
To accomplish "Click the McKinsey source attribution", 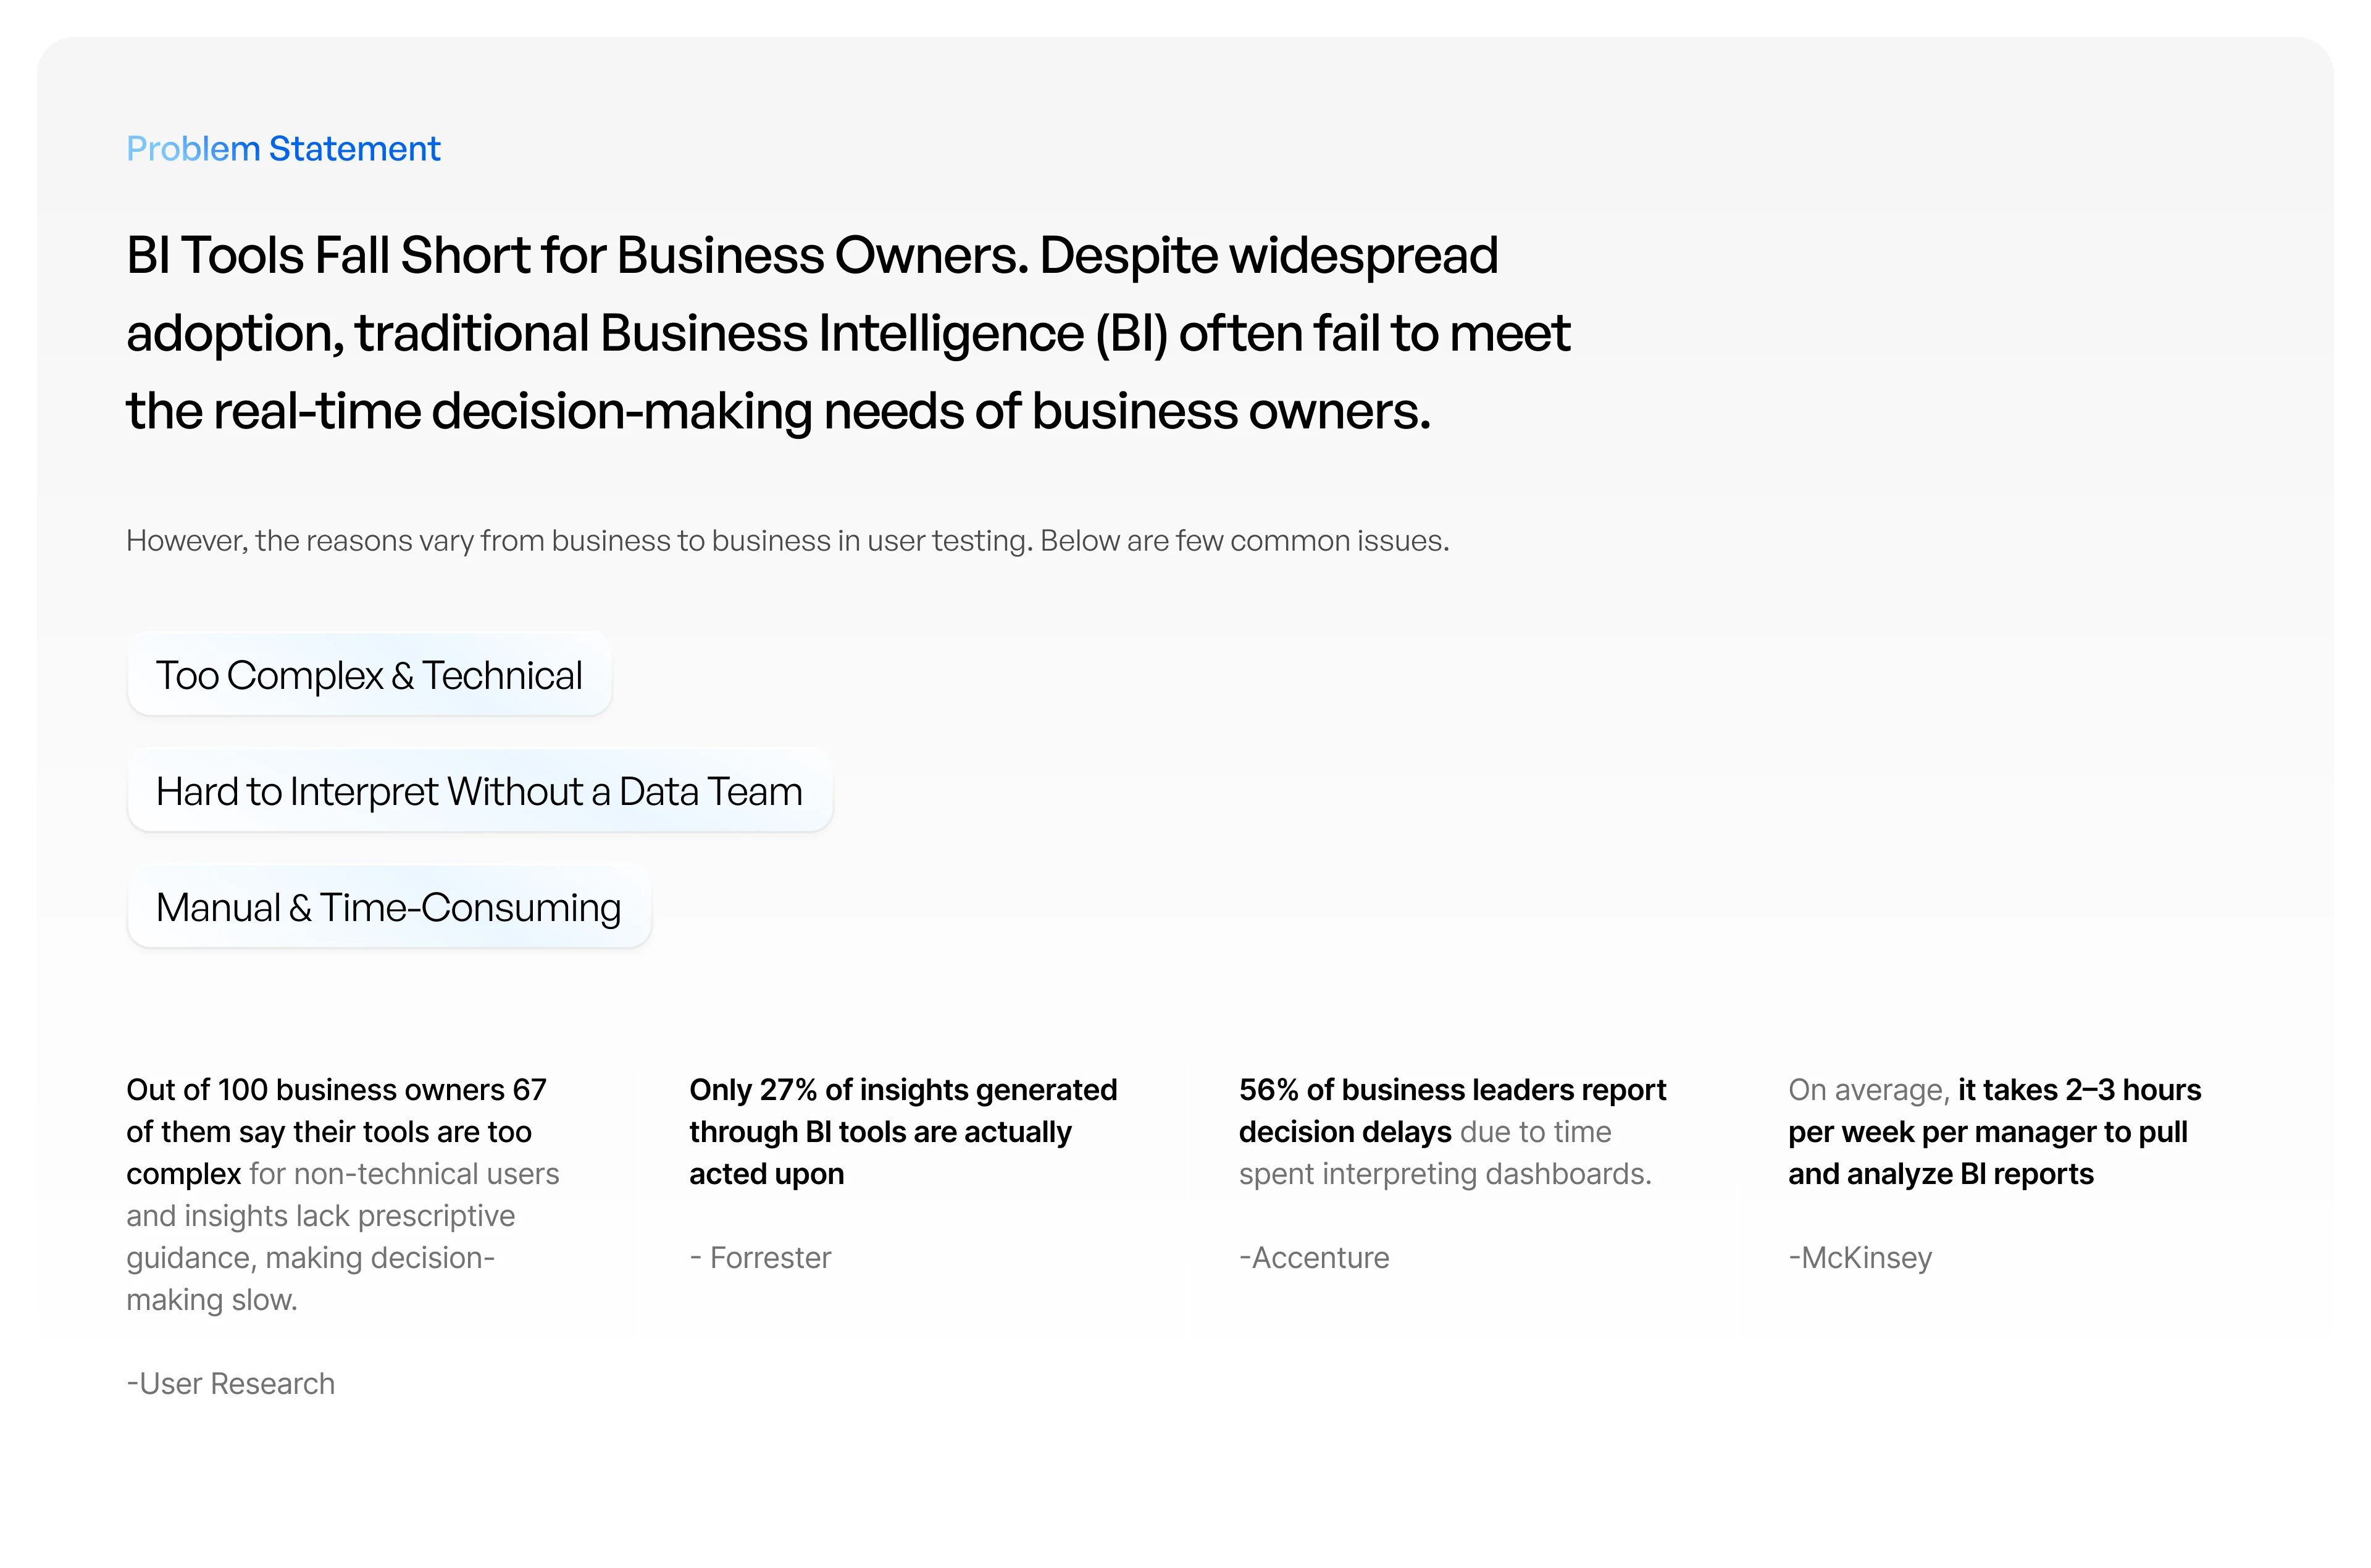I will [x=1860, y=1257].
